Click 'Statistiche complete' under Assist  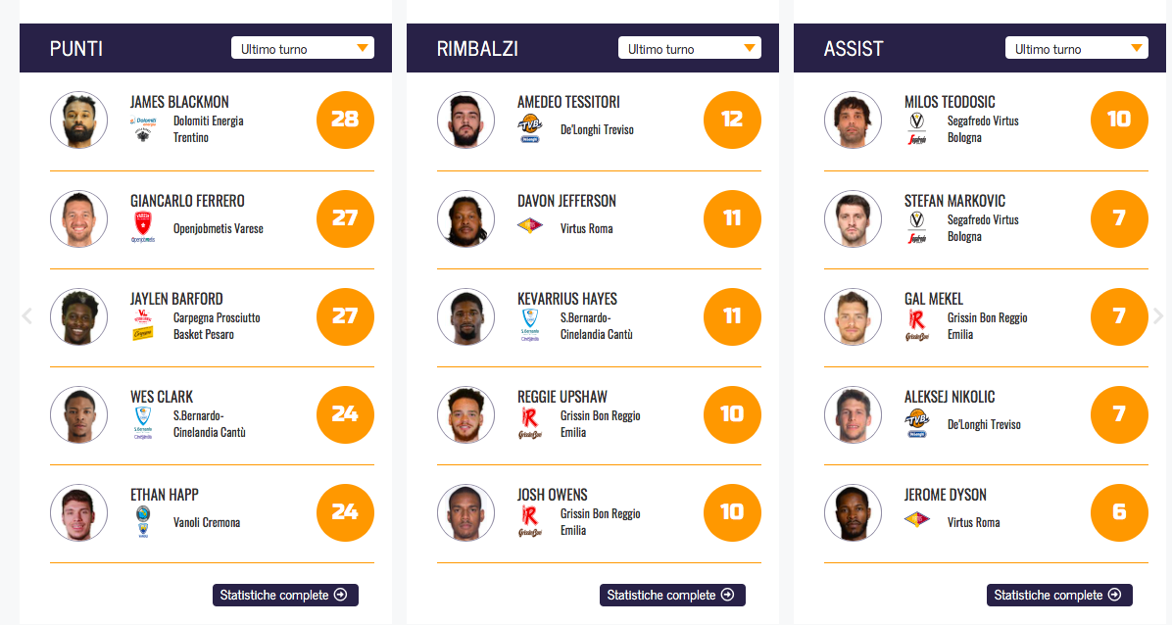pyautogui.click(x=1059, y=595)
